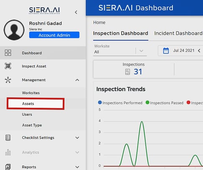Click the SIERA.AI Dashboard header title
This screenshot has height=170, width=203.
136,8
